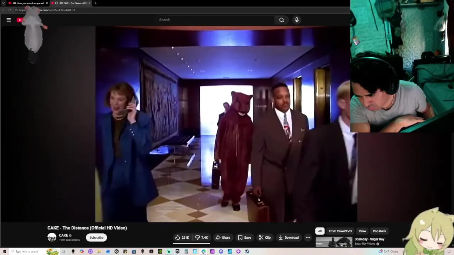The width and height of the screenshot is (454, 255).
Task: Like the video with the thumbs-up button
Action: pos(182,238)
